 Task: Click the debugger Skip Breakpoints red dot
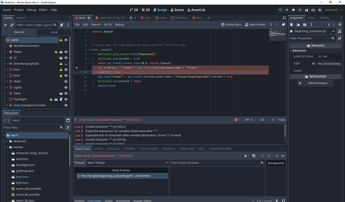click(x=245, y=156)
